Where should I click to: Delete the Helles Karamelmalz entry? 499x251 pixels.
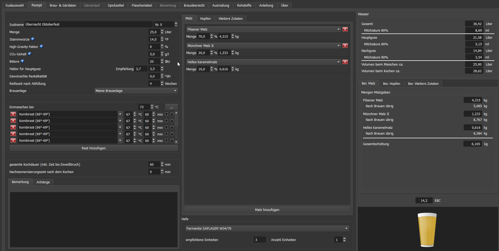(345, 62)
